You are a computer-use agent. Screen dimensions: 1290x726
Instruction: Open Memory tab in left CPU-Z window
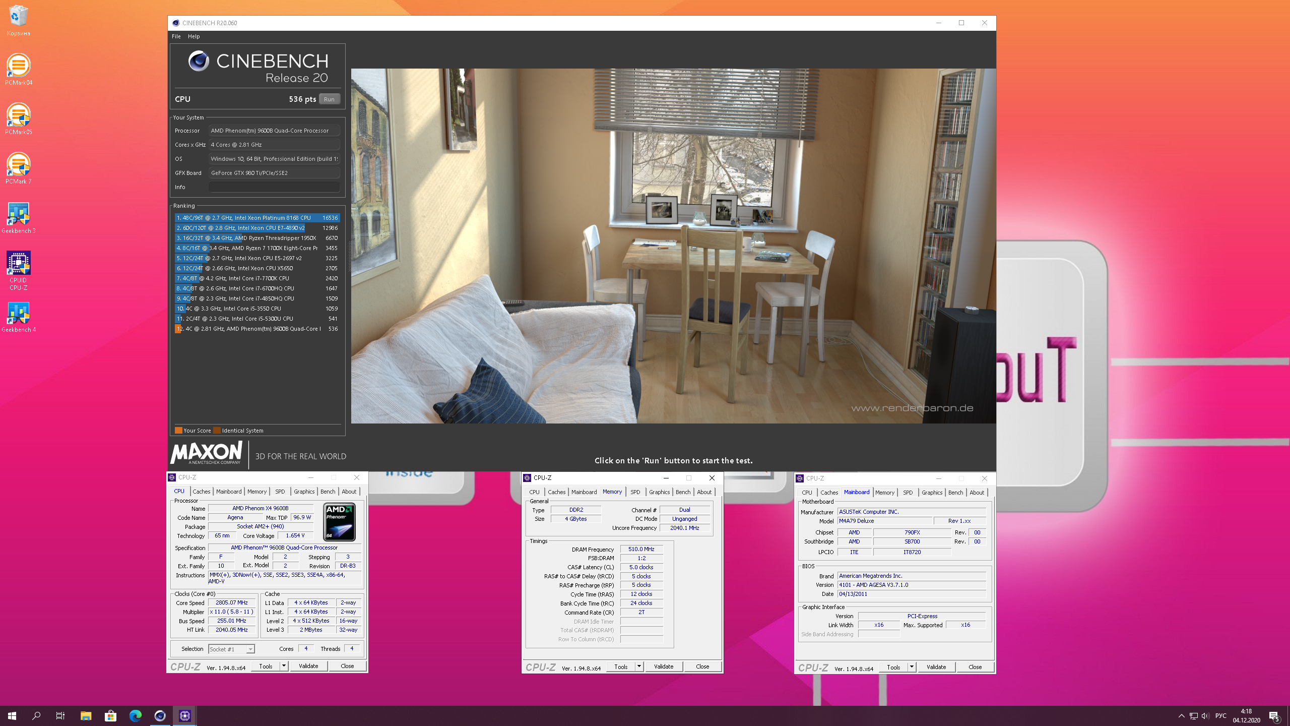point(257,492)
